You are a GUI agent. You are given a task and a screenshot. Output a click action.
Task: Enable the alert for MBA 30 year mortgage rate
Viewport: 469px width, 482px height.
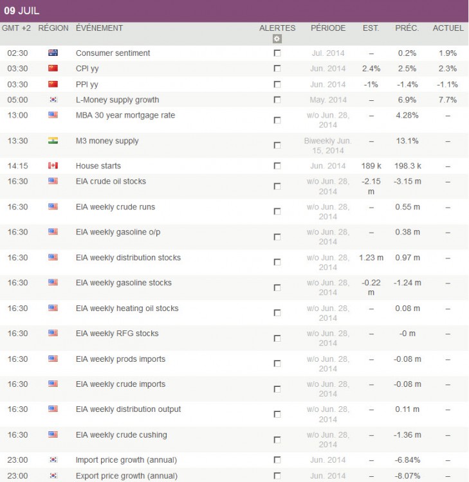click(x=277, y=120)
